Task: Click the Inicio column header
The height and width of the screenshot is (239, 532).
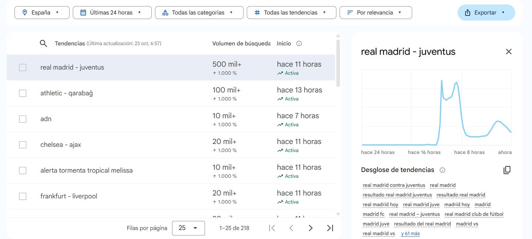Action: pyautogui.click(x=284, y=43)
